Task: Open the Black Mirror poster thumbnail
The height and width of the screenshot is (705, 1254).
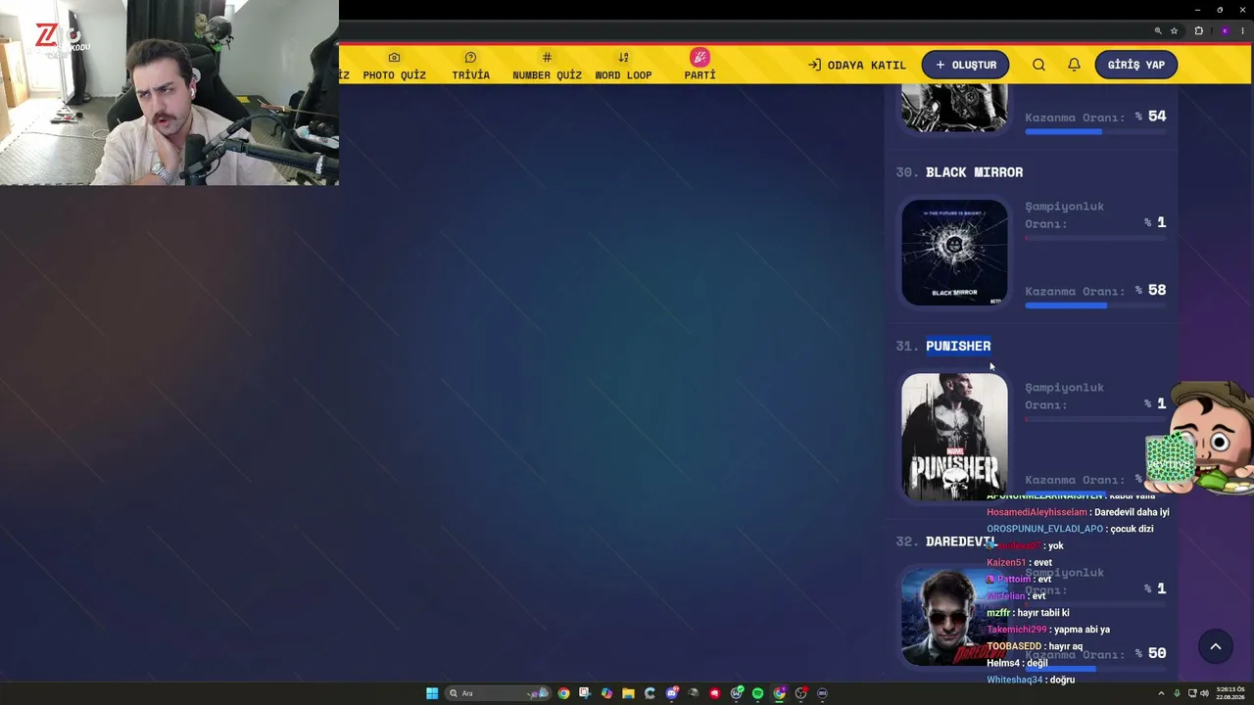Action: pyautogui.click(x=954, y=253)
